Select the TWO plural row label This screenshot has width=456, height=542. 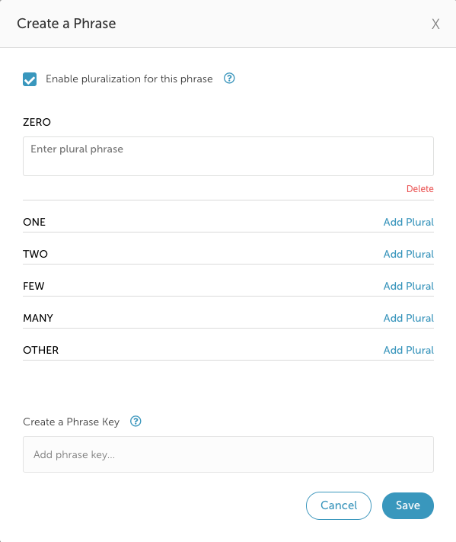click(35, 254)
